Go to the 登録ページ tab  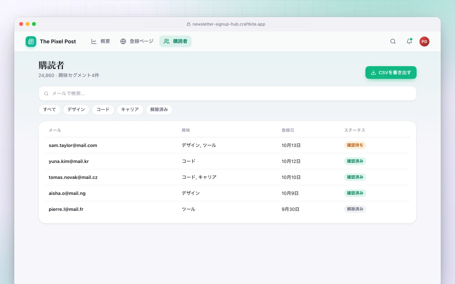point(137,42)
